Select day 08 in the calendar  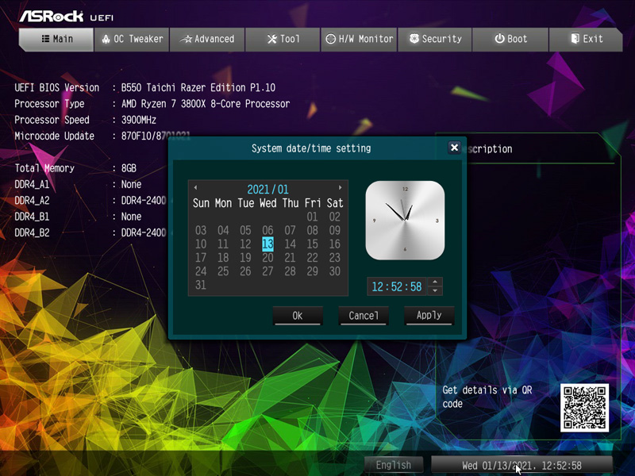point(312,231)
